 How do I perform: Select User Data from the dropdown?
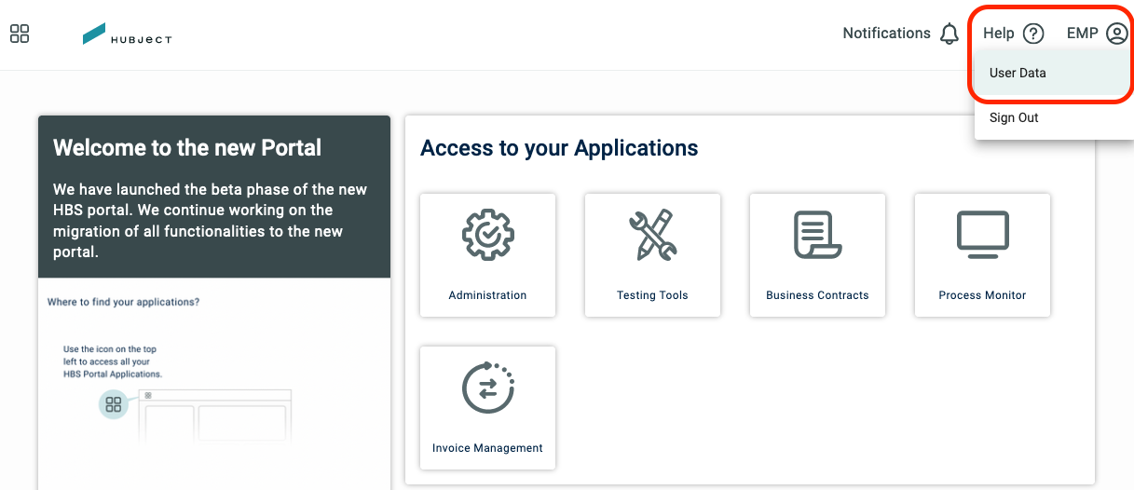pyautogui.click(x=1054, y=73)
